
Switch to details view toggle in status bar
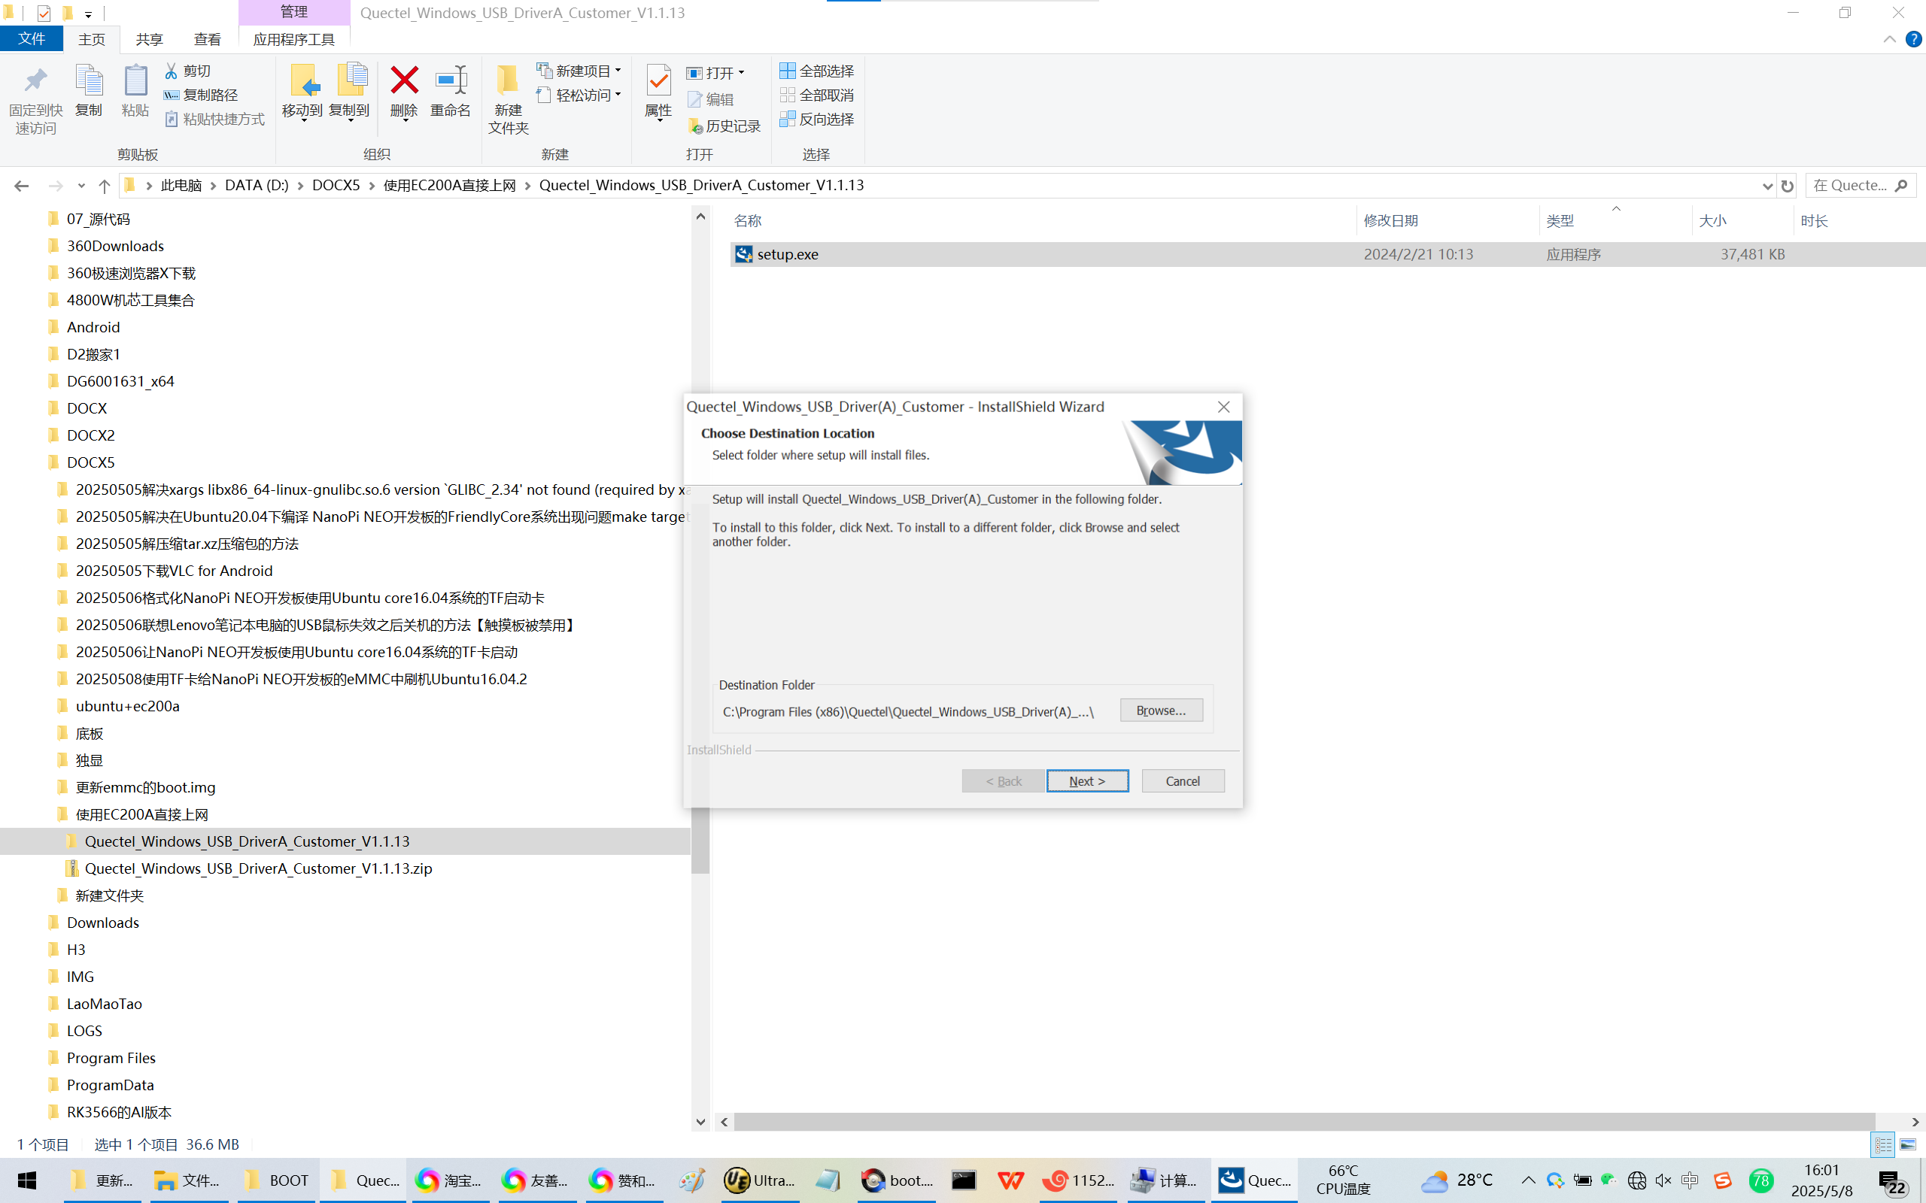[1883, 1144]
